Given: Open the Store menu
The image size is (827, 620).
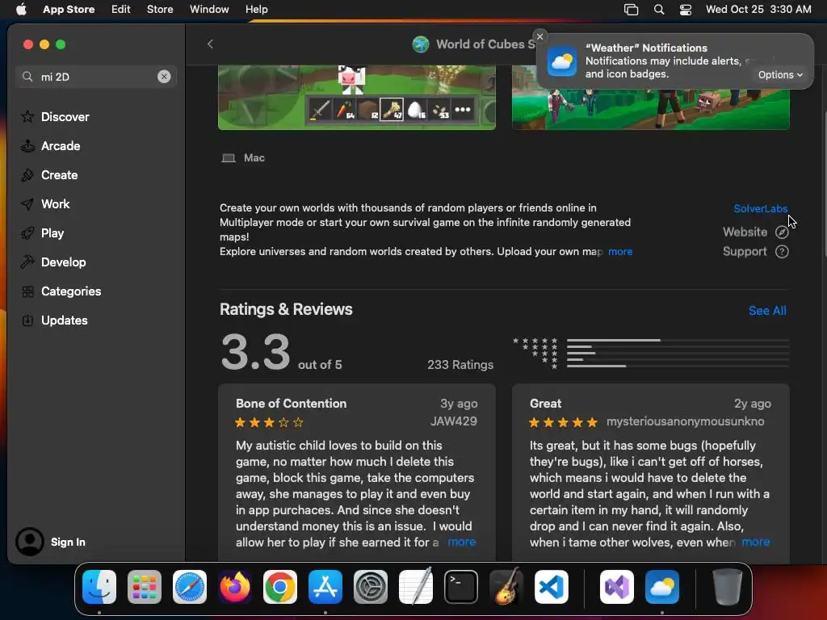Looking at the screenshot, I should (x=160, y=10).
